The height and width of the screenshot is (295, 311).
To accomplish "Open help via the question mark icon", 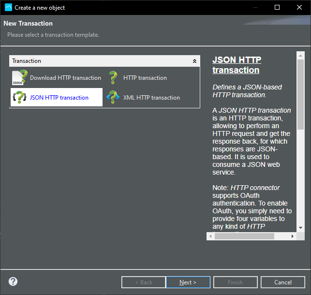I will coord(13,282).
